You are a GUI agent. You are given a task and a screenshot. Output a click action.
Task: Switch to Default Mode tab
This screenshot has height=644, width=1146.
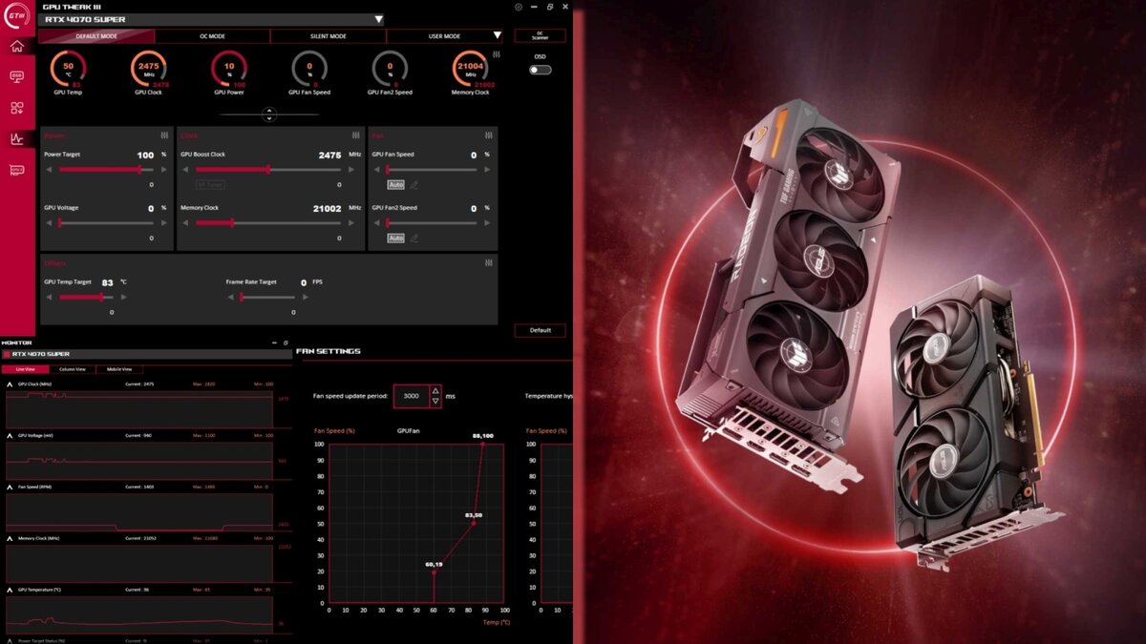pyautogui.click(x=96, y=36)
